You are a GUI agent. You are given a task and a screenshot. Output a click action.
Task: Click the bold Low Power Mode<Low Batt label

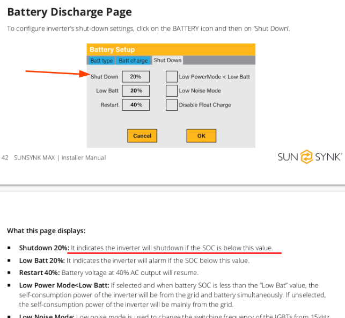[x=63, y=285]
